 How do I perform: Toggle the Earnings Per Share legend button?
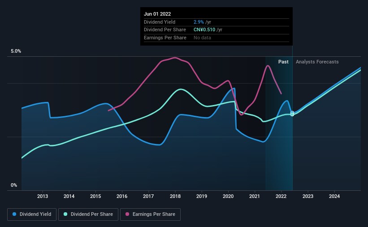coord(150,214)
